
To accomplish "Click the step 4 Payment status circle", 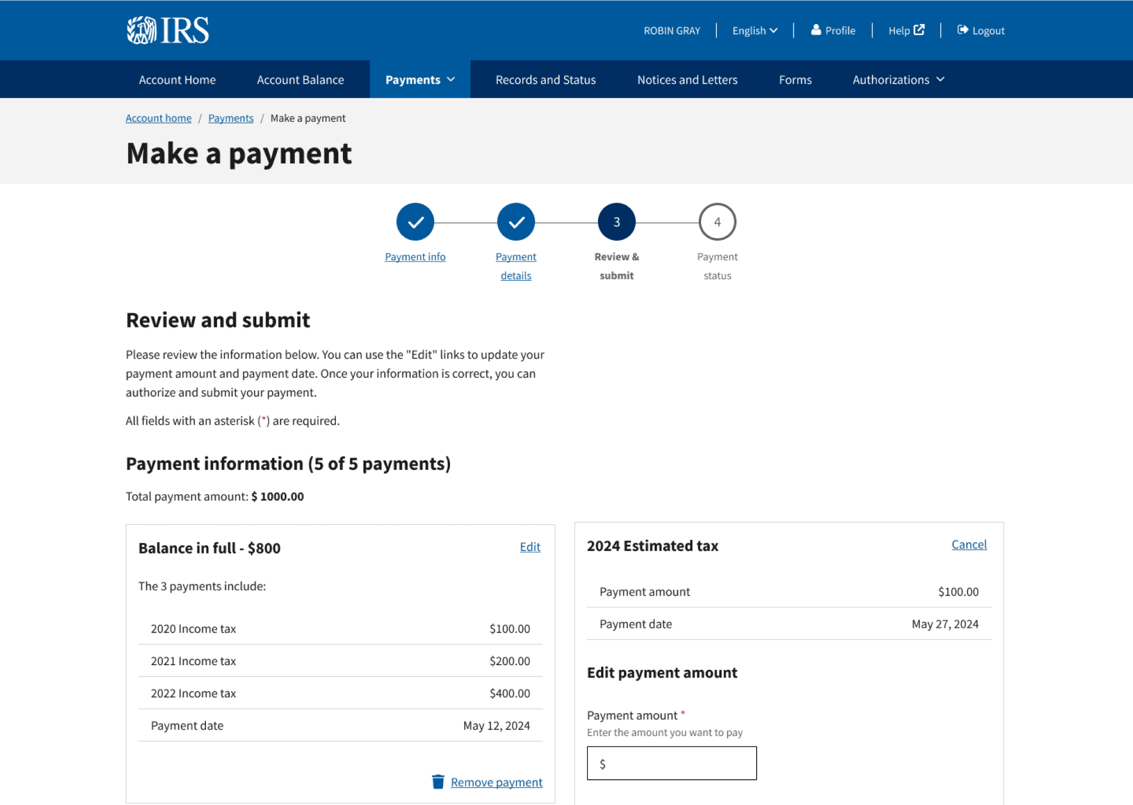I will pos(717,222).
